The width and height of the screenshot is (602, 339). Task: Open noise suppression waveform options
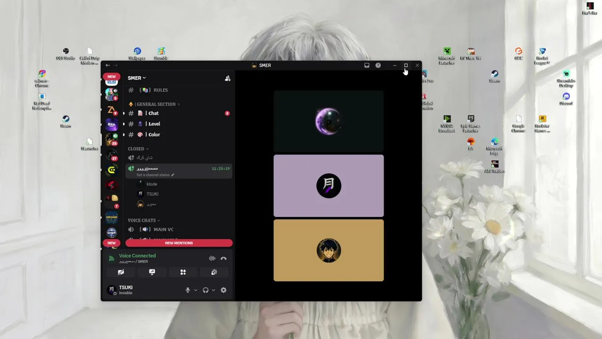point(212,258)
